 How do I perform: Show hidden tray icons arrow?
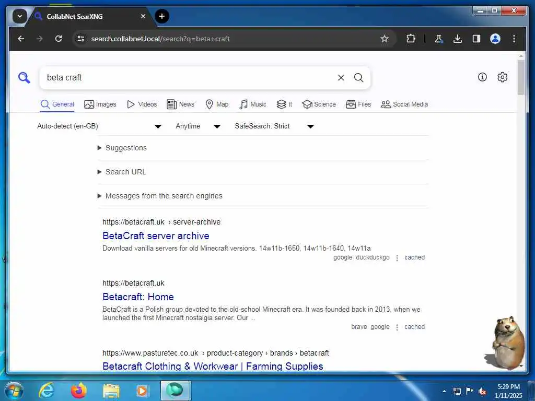coord(444,392)
